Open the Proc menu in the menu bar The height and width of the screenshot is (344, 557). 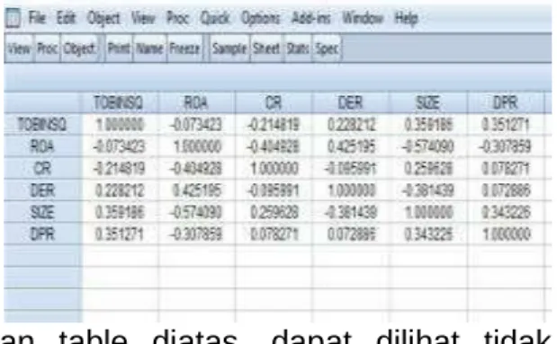[x=177, y=18]
